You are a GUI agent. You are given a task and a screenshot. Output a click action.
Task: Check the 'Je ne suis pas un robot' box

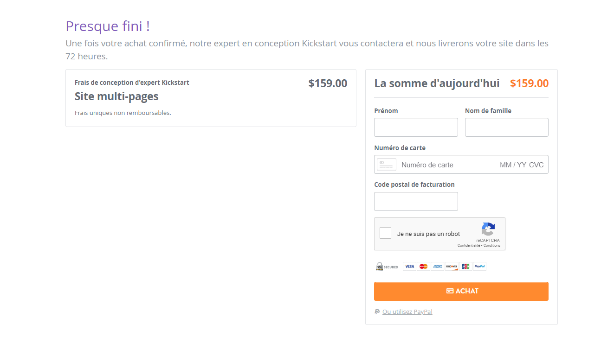coord(386,233)
